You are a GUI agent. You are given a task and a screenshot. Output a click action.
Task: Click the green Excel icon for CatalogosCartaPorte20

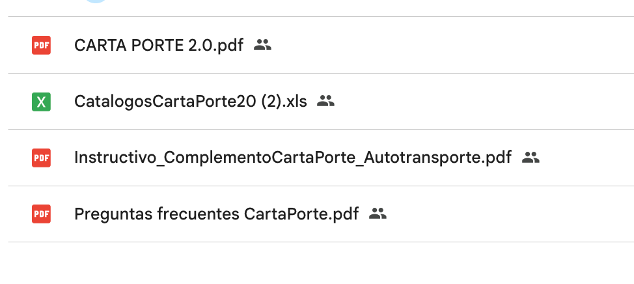coord(41,102)
